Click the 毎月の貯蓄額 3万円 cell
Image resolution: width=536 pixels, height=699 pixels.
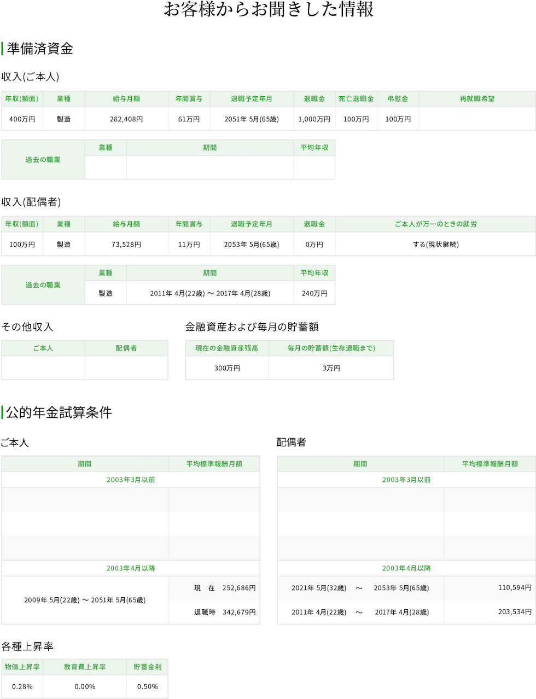pos(331,368)
